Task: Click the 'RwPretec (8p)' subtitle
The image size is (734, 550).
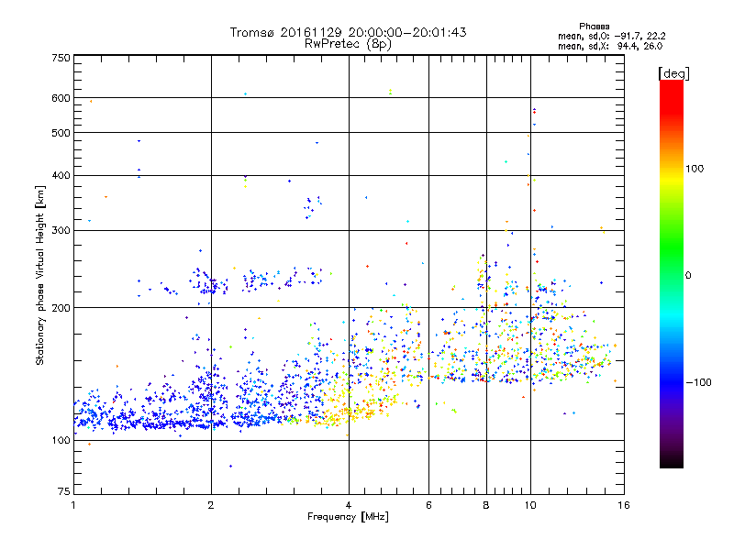Action: 348,44
